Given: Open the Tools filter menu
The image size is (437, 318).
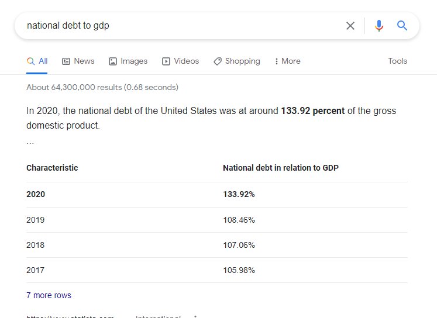Looking at the screenshot, I should click(397, 61).
